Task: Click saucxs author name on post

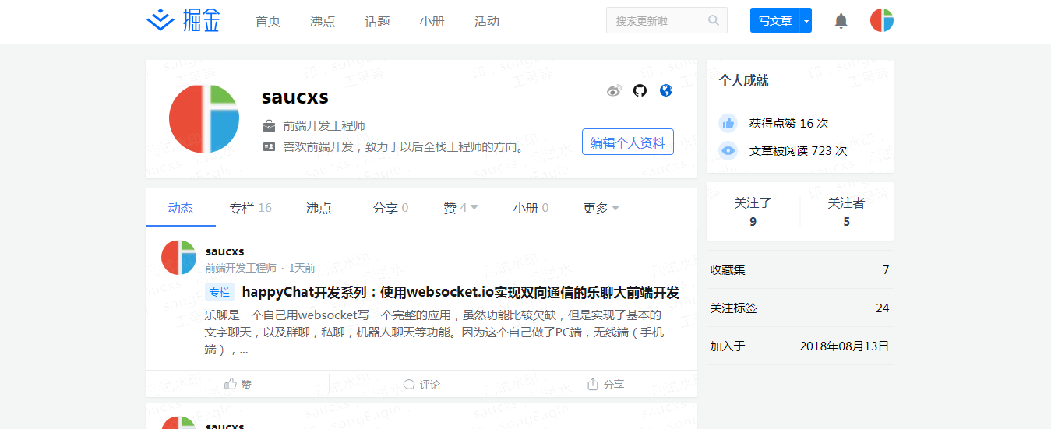Action: (x=224, y=251)
